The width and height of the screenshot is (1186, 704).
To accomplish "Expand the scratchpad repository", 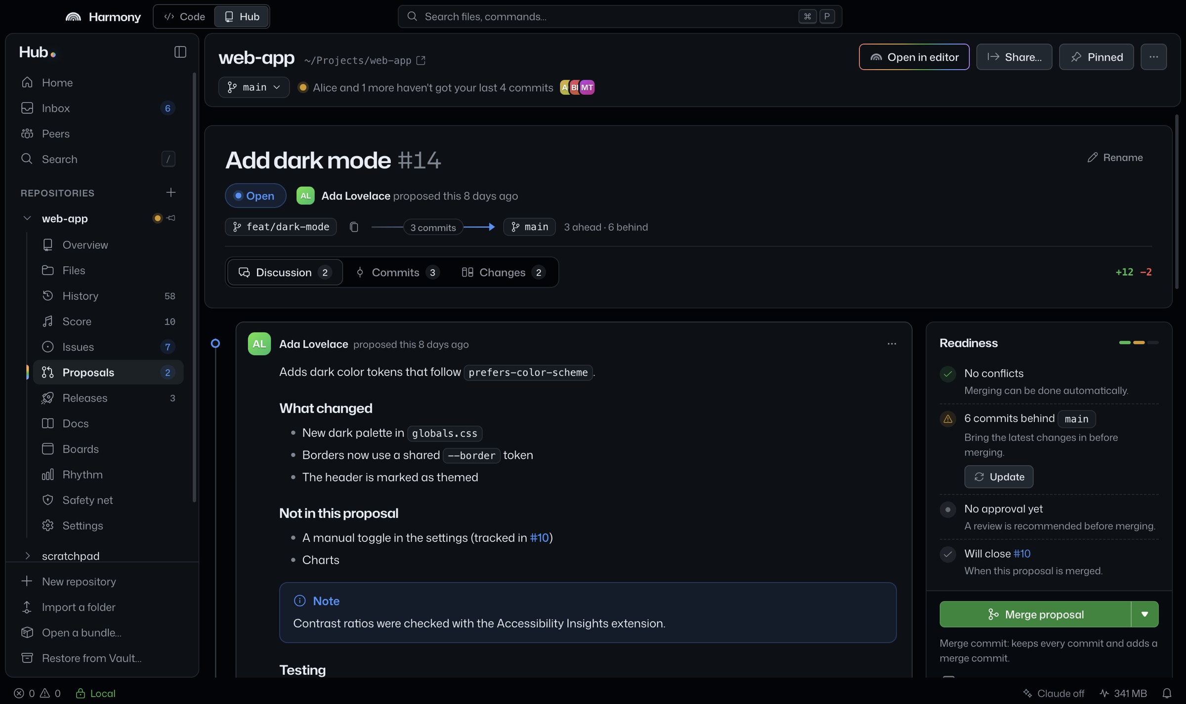I will coord(27,556).
